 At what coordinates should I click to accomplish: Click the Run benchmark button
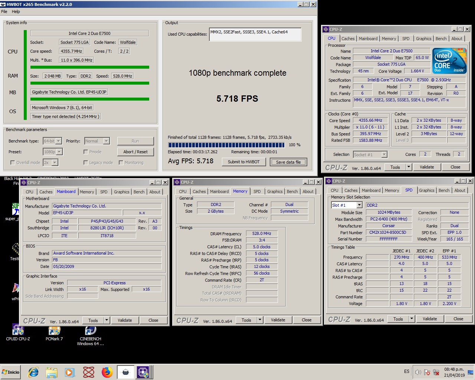tap(135, 141)
